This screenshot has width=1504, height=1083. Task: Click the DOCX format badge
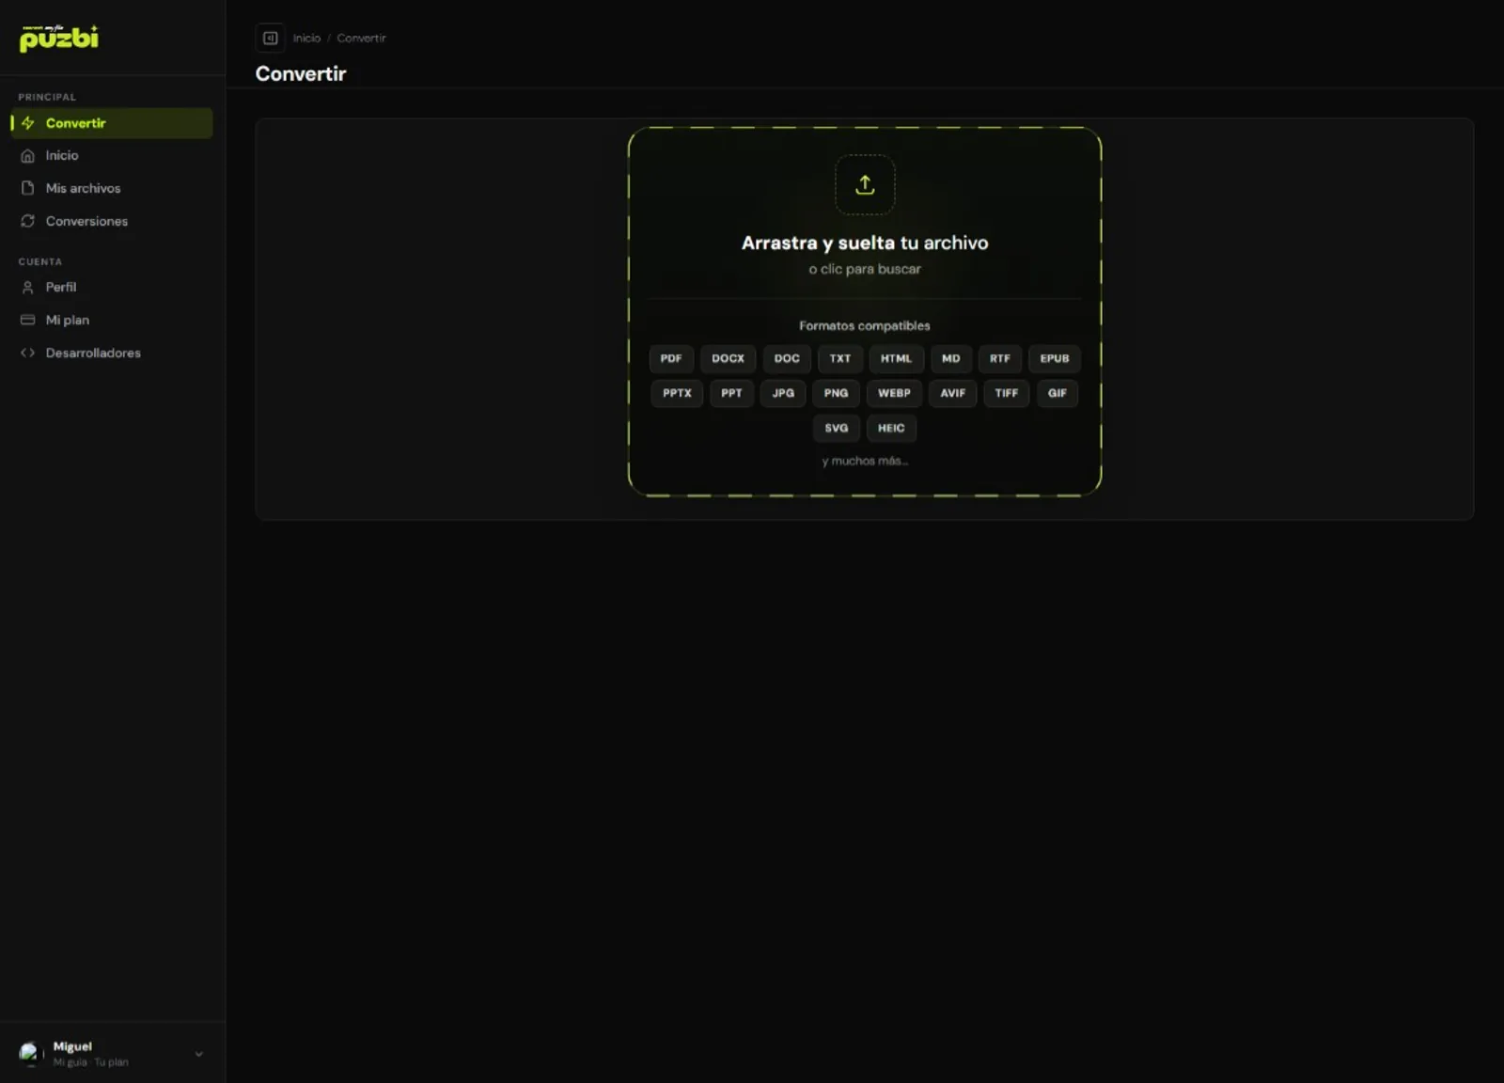(x=728, y=358)
